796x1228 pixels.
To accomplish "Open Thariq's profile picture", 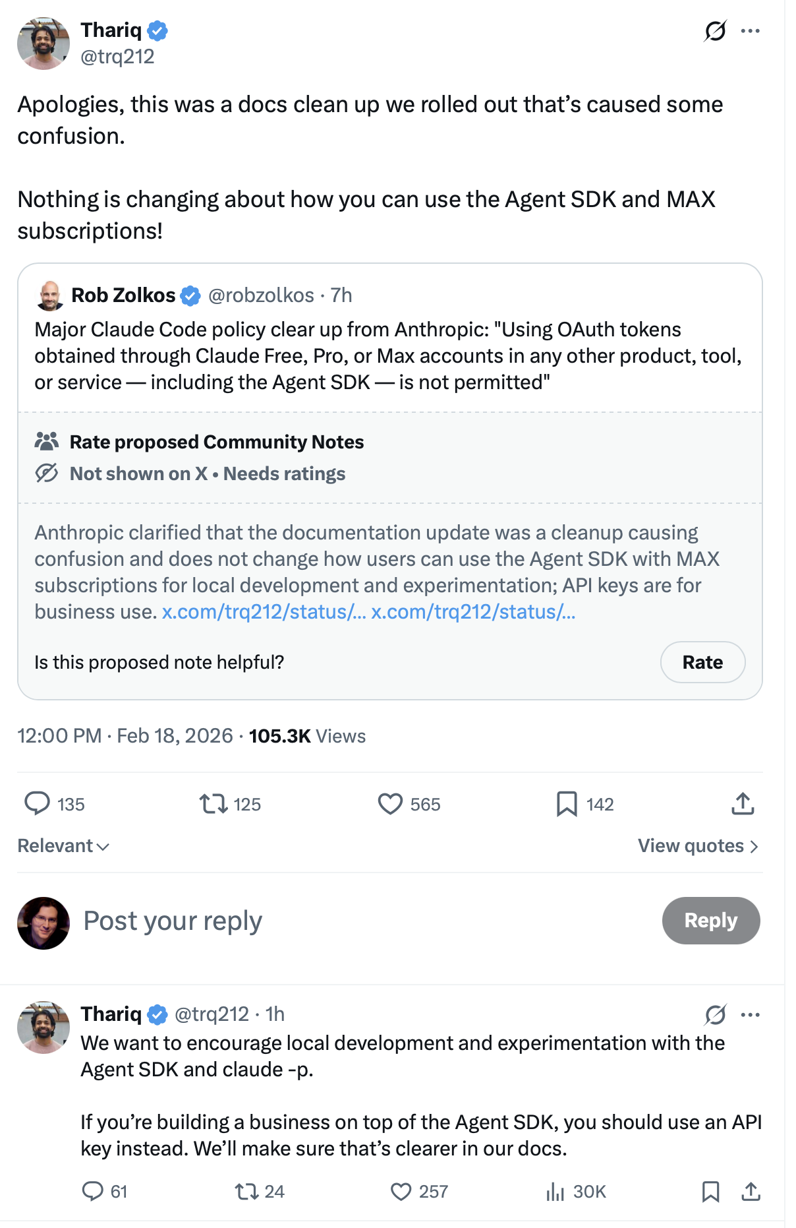I will coord(43,44).
